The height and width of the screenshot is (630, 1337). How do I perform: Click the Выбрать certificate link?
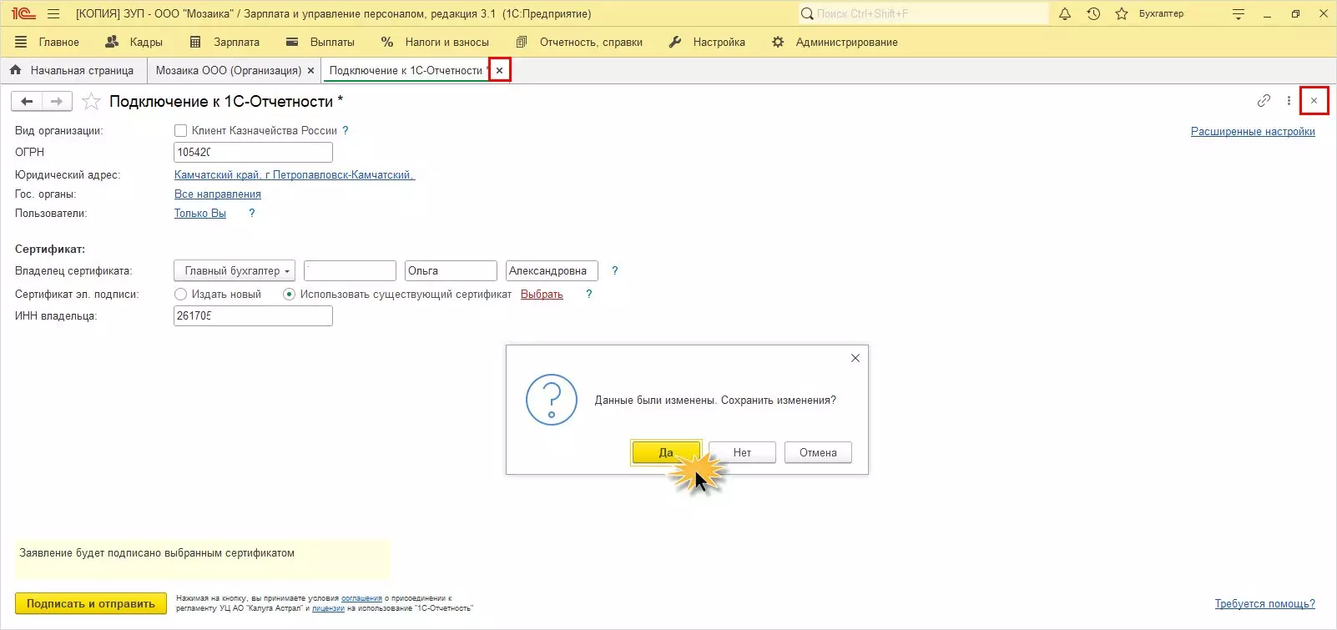[x=542, y=295]
